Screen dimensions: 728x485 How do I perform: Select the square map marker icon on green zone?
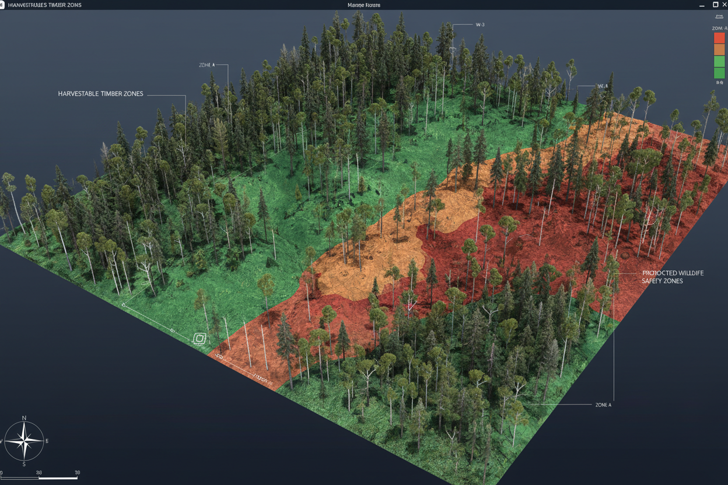tap(199, 338)
